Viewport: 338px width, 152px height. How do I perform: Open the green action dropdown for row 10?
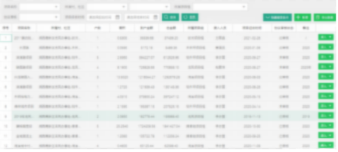[326, 125]
